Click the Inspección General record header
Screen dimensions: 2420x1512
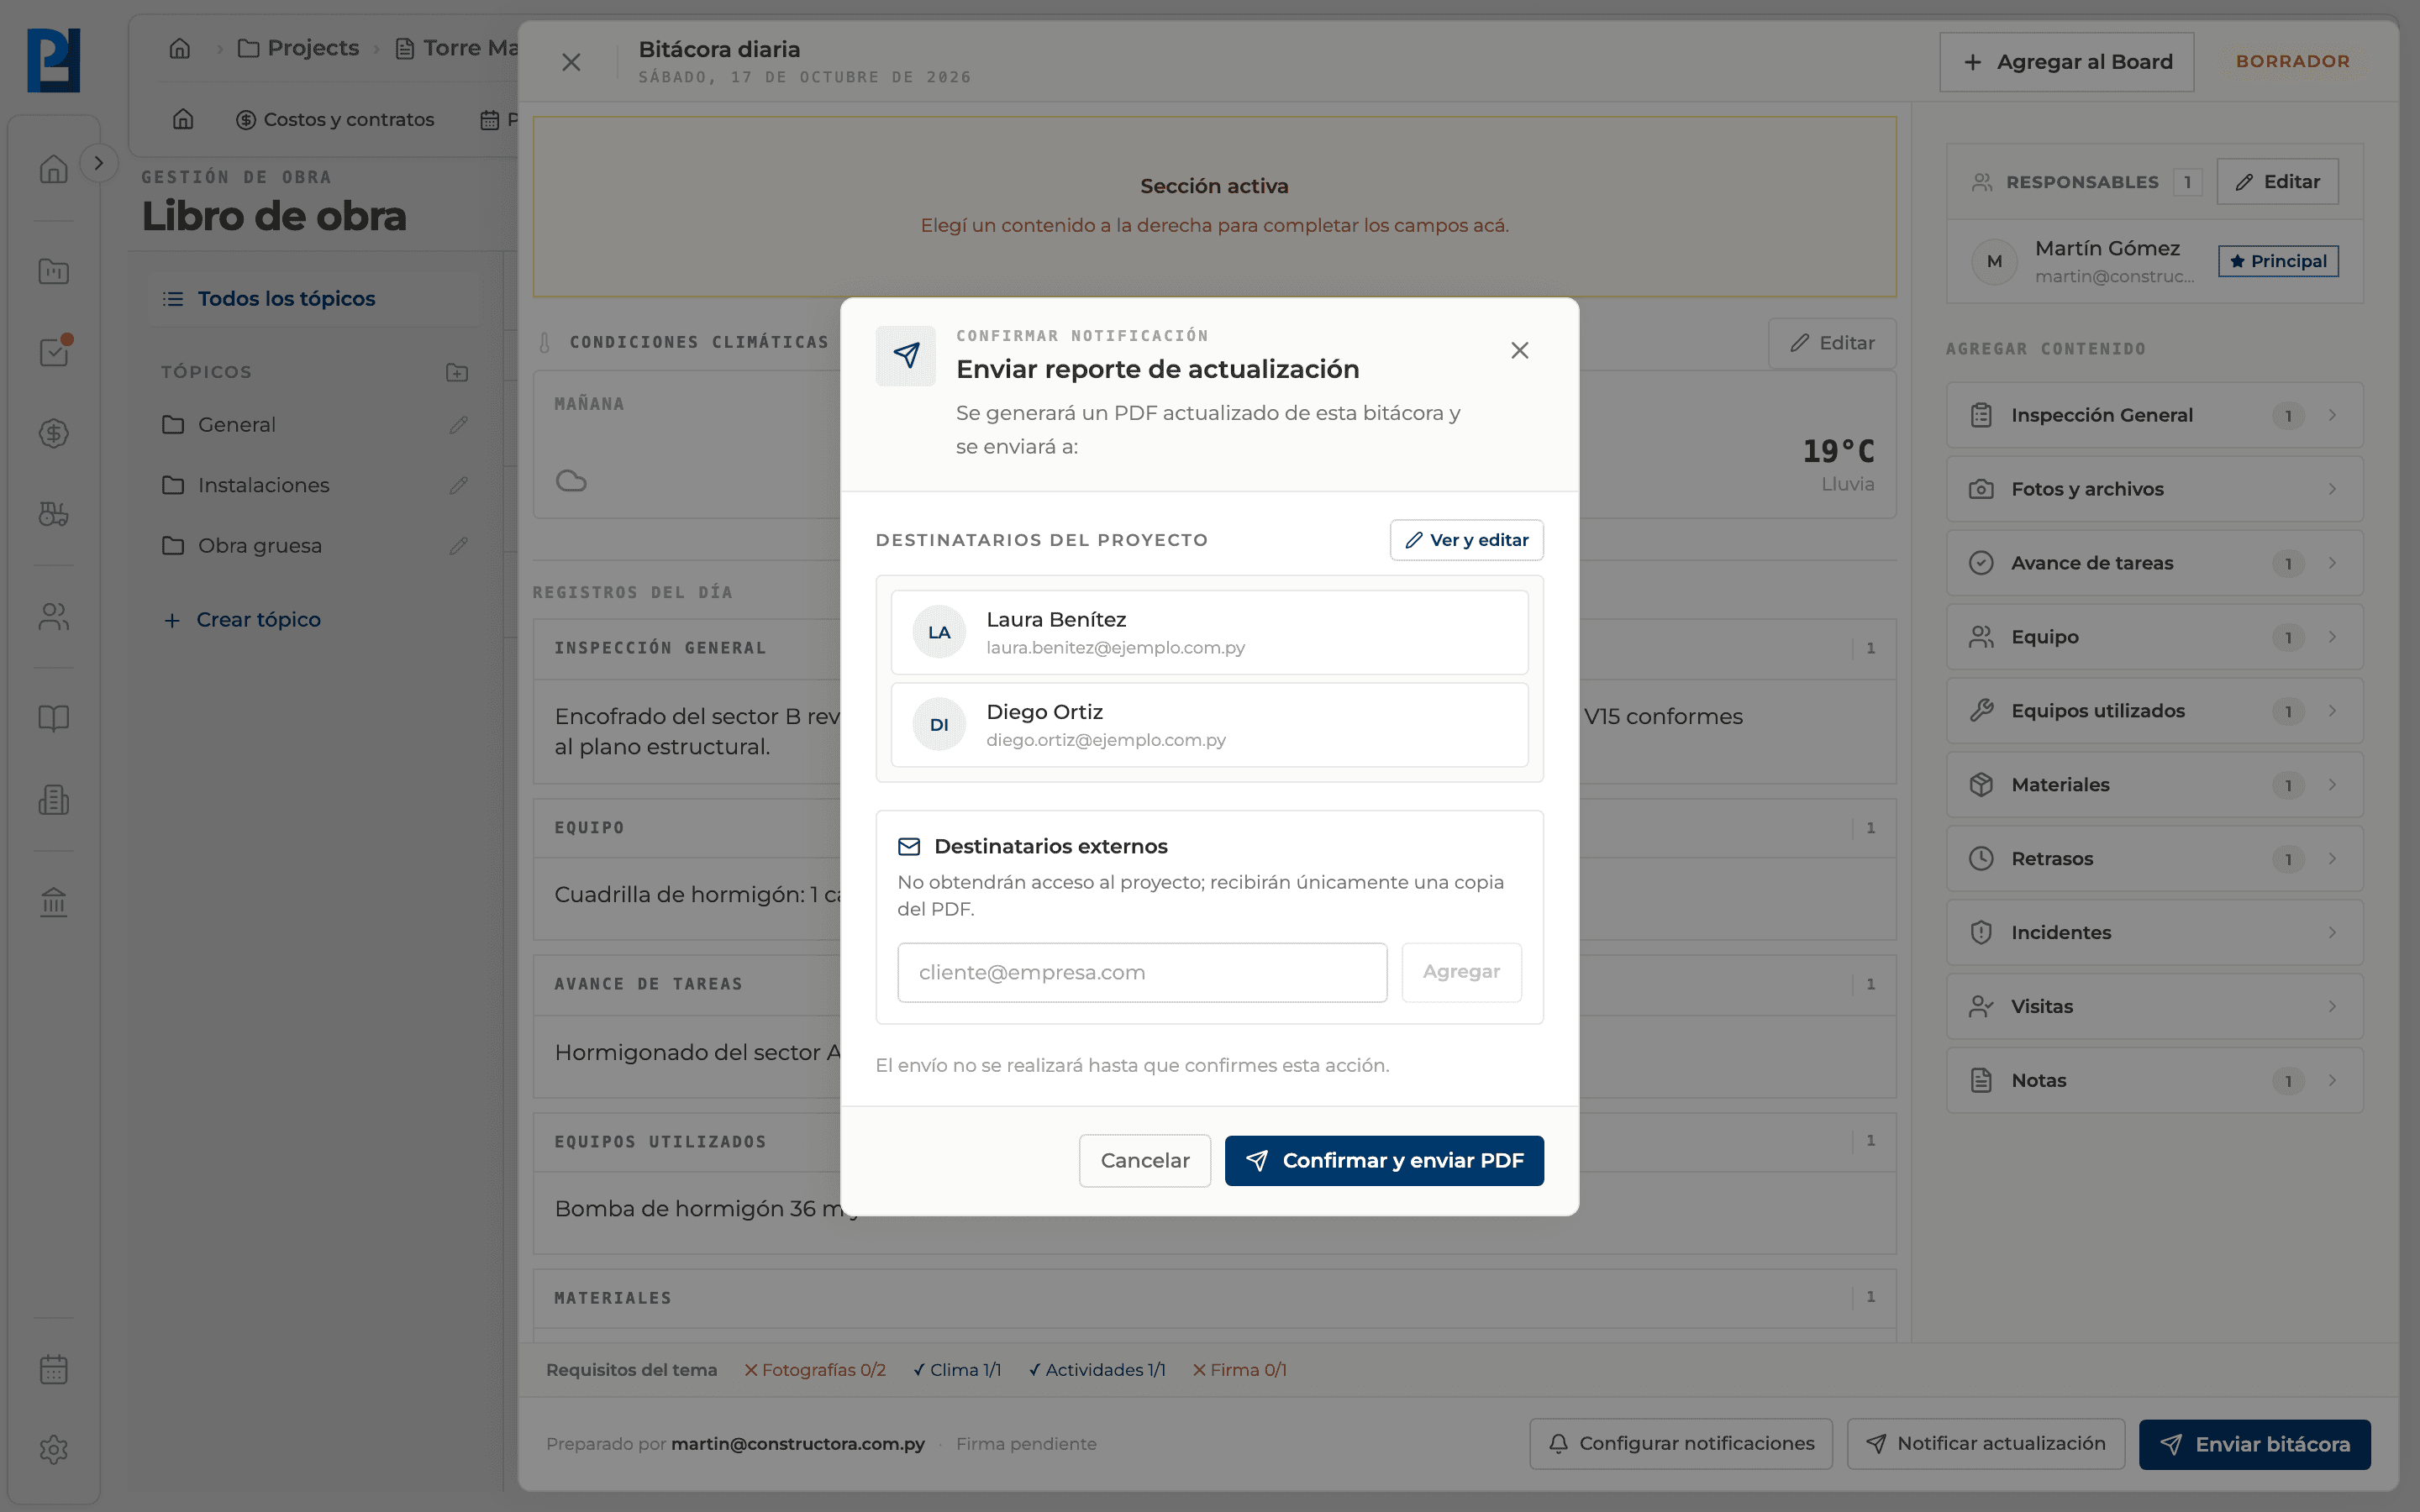coord(1214,649)
